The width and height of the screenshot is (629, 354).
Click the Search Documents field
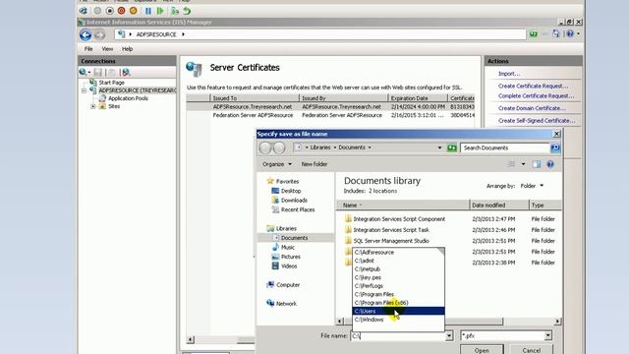[x=505, y=148]
